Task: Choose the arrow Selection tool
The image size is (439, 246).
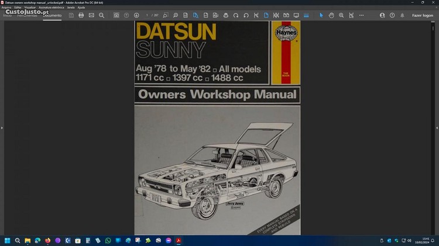Action: (x=321, y=15)
